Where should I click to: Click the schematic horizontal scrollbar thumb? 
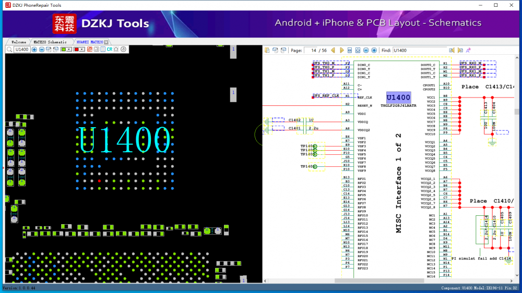click(379, 280)
